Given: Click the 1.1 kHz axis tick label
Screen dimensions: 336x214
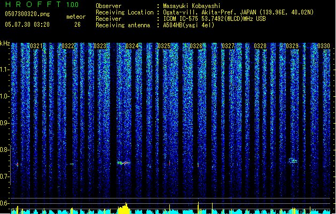Looking at the screenshot, I should click(4, 70).
